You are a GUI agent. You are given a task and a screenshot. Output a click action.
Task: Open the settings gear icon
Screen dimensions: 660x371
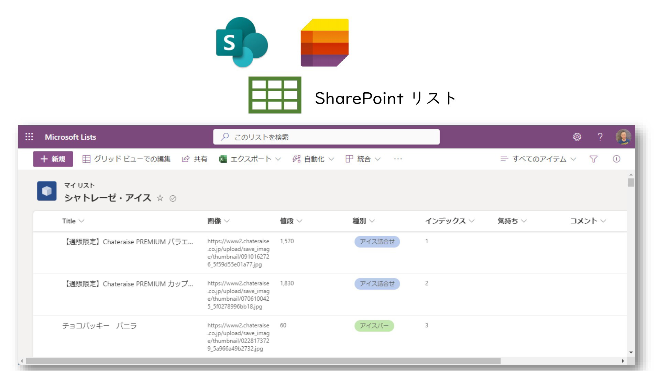(577, 137)
